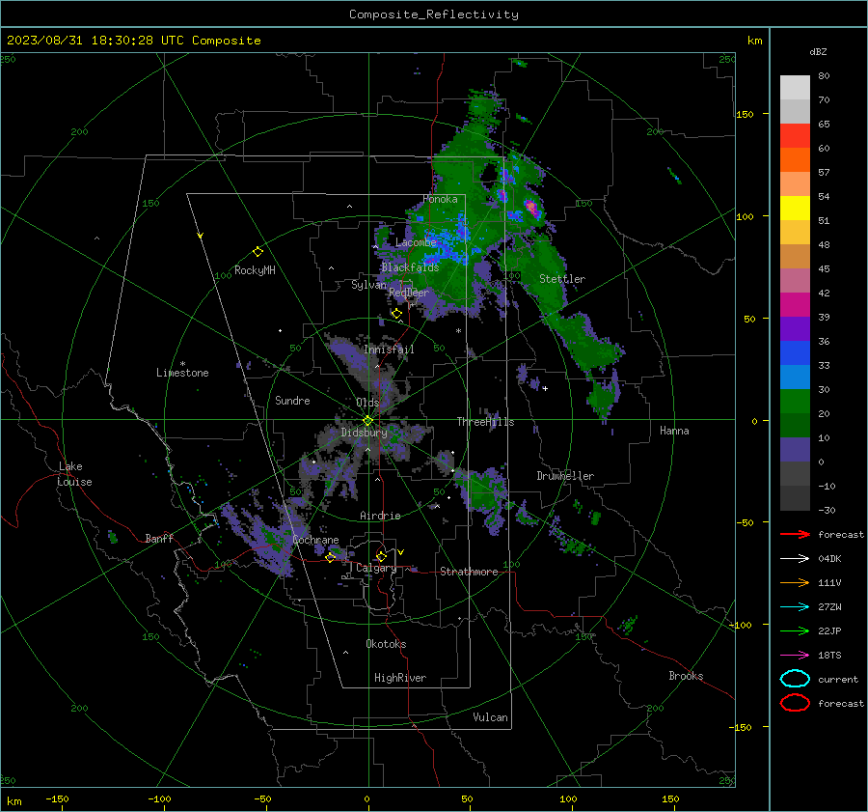Click the Calgary city label
The height and width of the screenshot is (812, 868).
(376, 568)
